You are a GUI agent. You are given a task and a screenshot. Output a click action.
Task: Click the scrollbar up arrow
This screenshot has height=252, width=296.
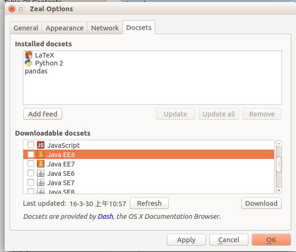[x=279, y=144]
